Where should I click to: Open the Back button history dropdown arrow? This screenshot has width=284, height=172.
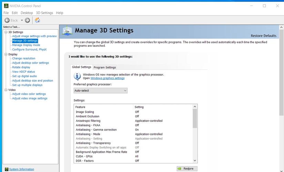pos(22,20)
